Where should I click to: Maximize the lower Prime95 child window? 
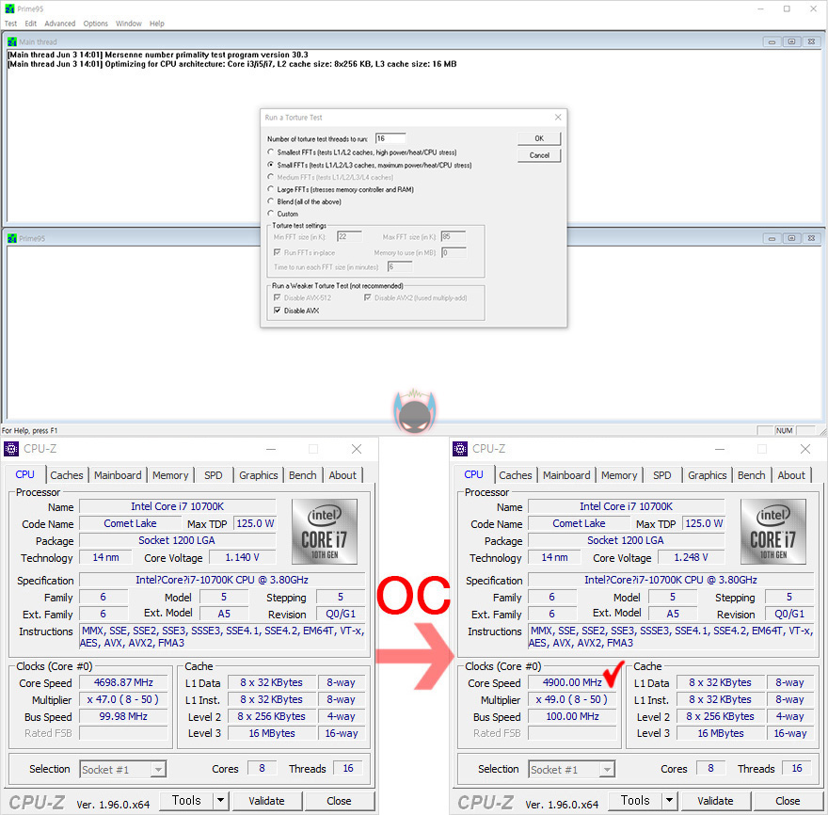coord(791,238)
